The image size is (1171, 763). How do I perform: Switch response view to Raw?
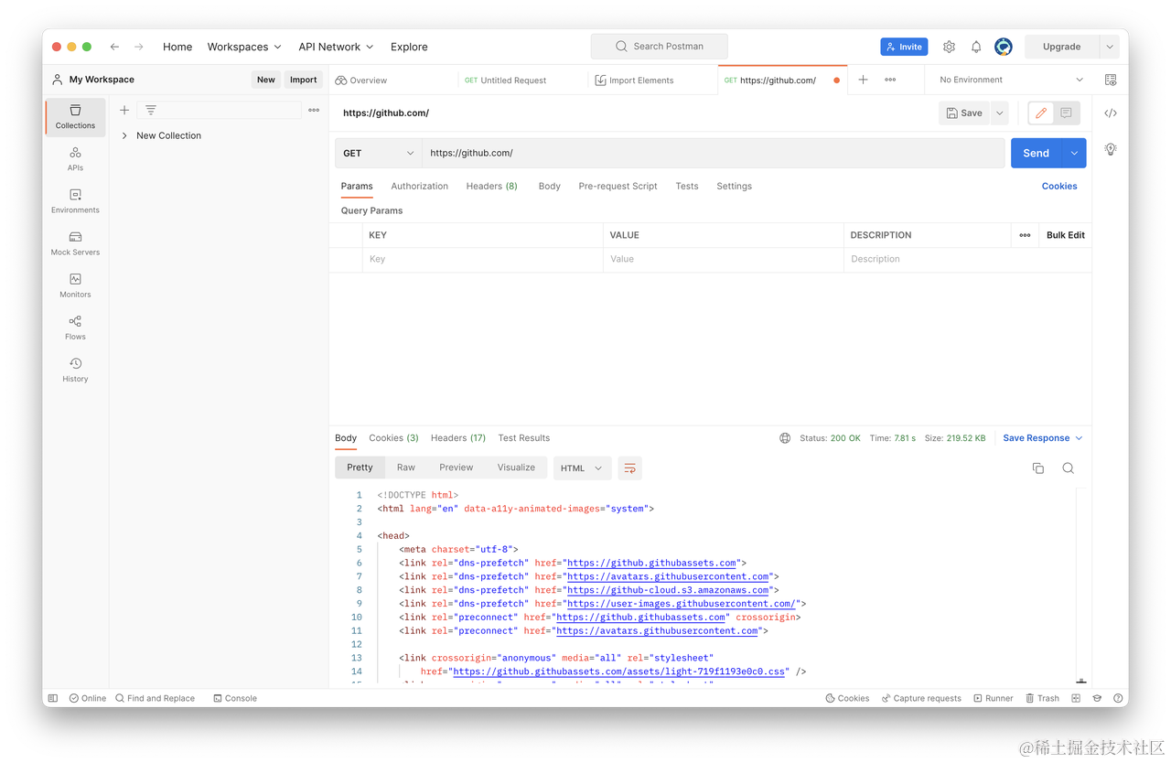(x=405, y=467)
